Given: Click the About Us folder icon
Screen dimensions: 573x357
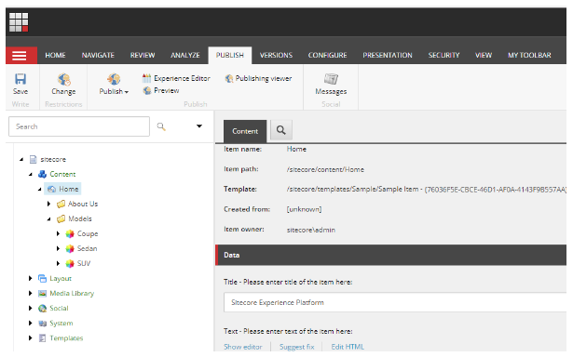Looking at the screenshot, I should (61, 204).
